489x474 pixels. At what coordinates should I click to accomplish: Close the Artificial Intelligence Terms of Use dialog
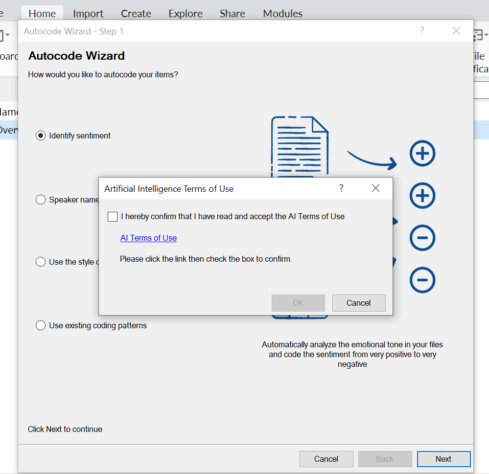[x=375, y=188]
